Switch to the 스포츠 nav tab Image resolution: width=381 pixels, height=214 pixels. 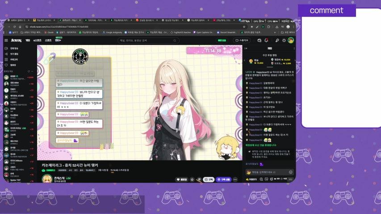coord(48,40)
